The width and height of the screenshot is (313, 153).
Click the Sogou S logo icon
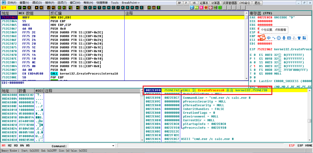click(262, 38)
